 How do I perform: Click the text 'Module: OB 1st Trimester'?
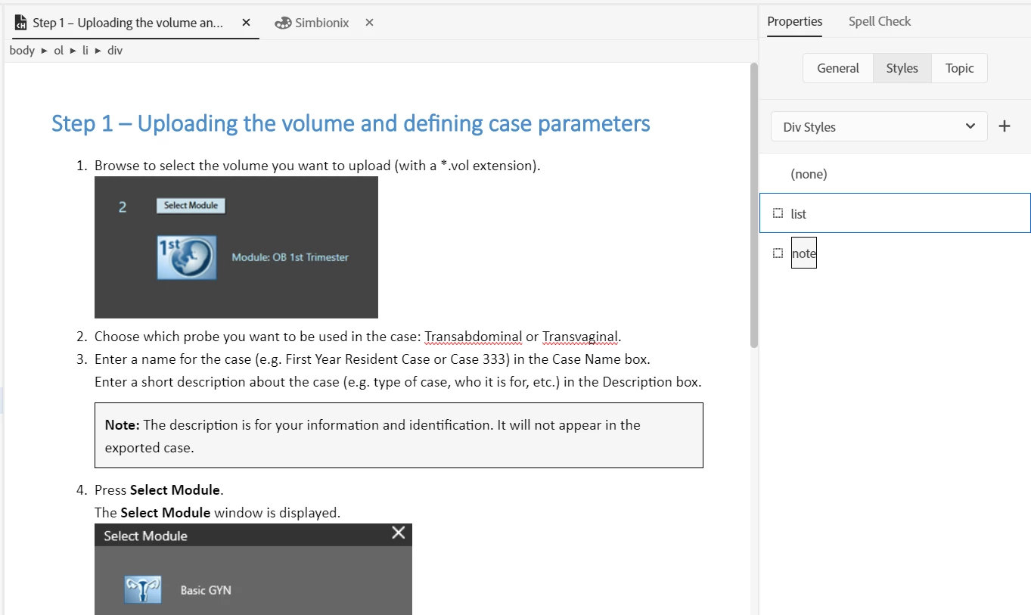click(x=290, y=257)
